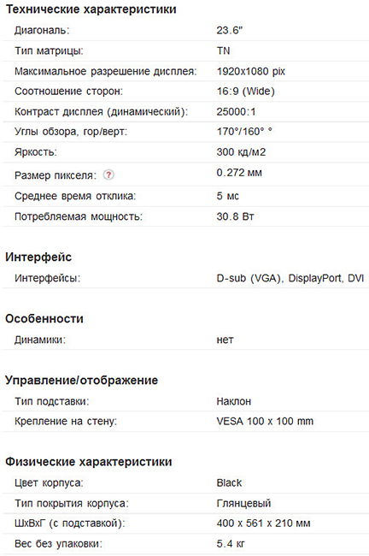369x556 pixels.
Task: Click the Тип подставки value Наклон
Action: pyautogui.click(x=234, y=401)
